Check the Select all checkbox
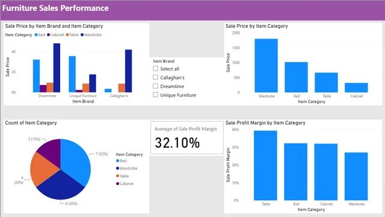The height and width of the screenshot is (217, 385). pyautogui.click(x=155, y=68)
